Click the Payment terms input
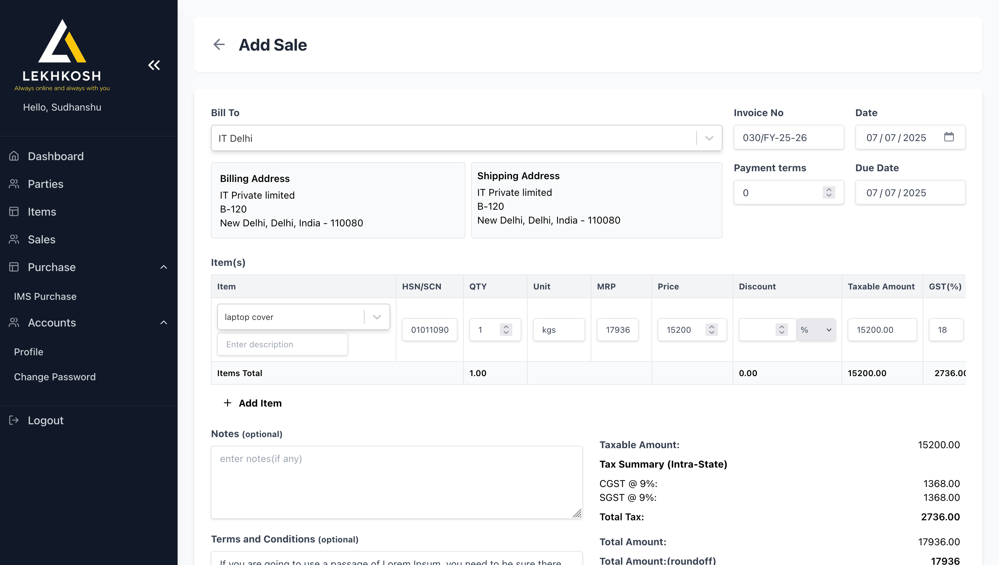Viewport: 999px width, 565px height. pos(788,192)
